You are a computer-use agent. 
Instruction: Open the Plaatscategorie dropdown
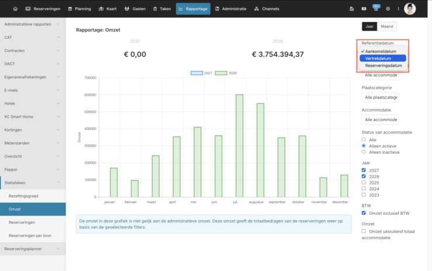[380, 98]
